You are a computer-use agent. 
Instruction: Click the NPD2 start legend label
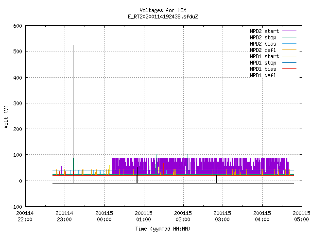click(264, 31)
